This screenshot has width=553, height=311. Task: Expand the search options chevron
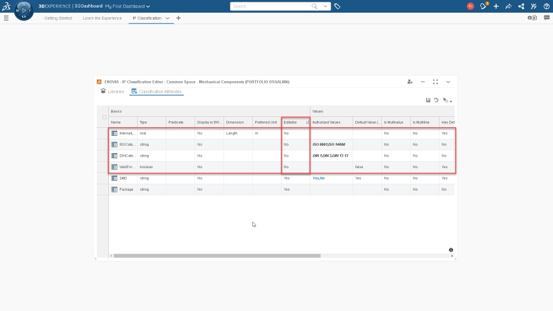point(325,6)
